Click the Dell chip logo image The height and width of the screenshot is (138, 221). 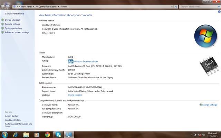pos(209,66)
